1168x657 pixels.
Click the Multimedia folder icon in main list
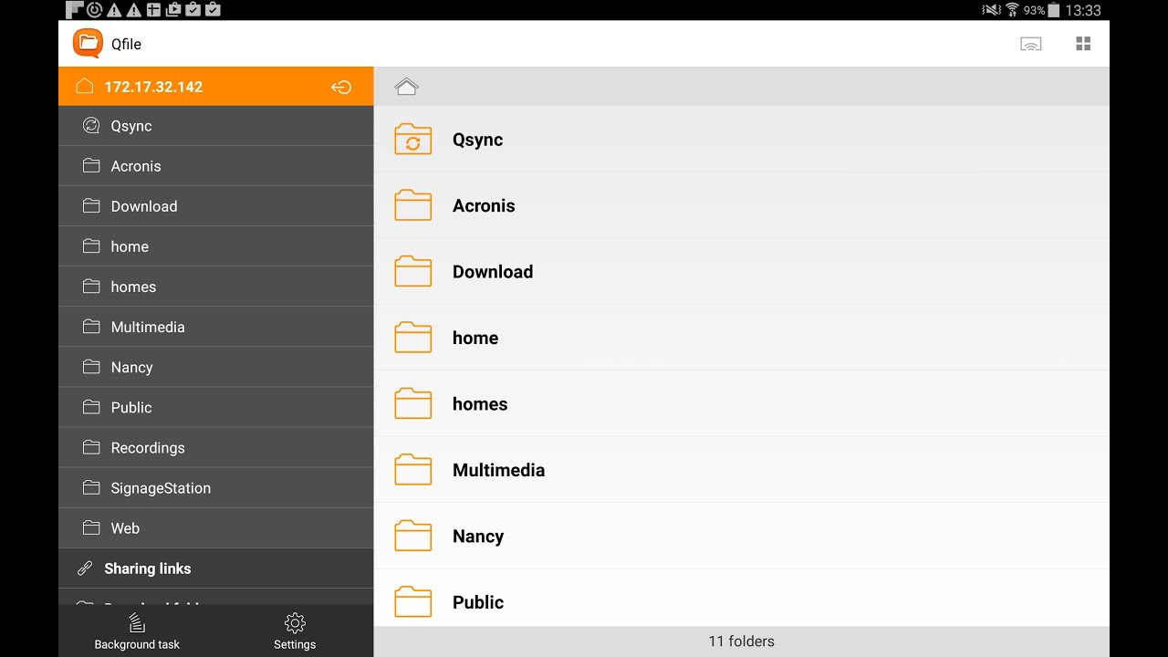pos(413,470)
